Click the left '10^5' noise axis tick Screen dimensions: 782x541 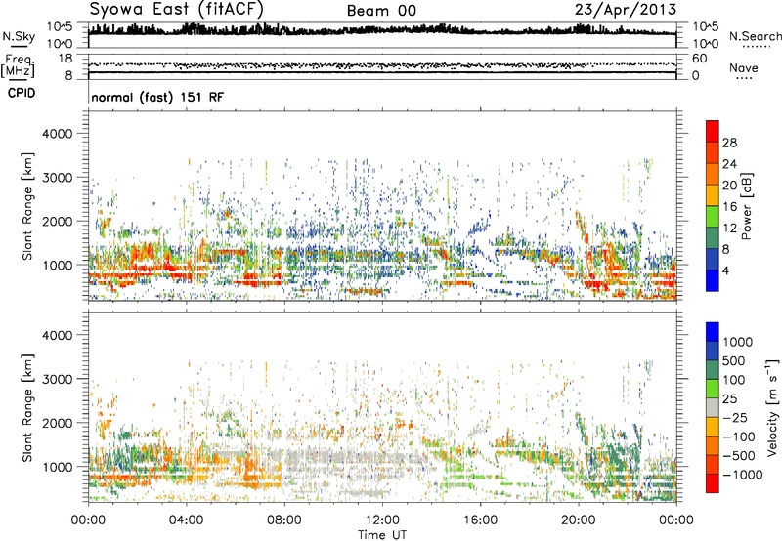point(60,26)
